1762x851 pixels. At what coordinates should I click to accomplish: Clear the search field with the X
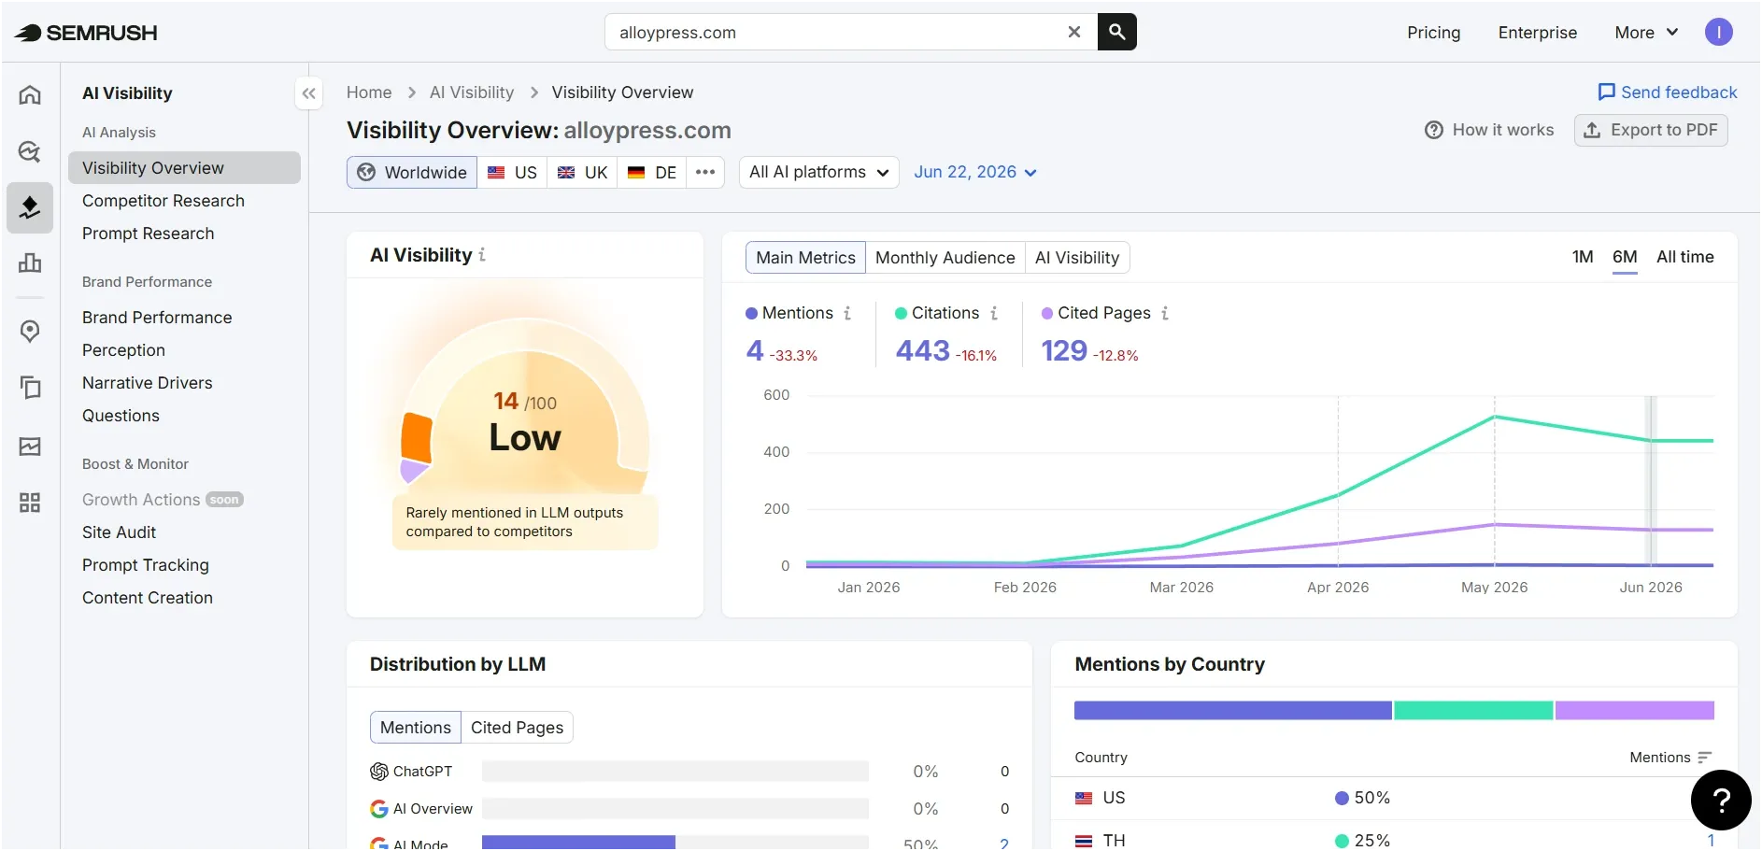click(1074, 32)
